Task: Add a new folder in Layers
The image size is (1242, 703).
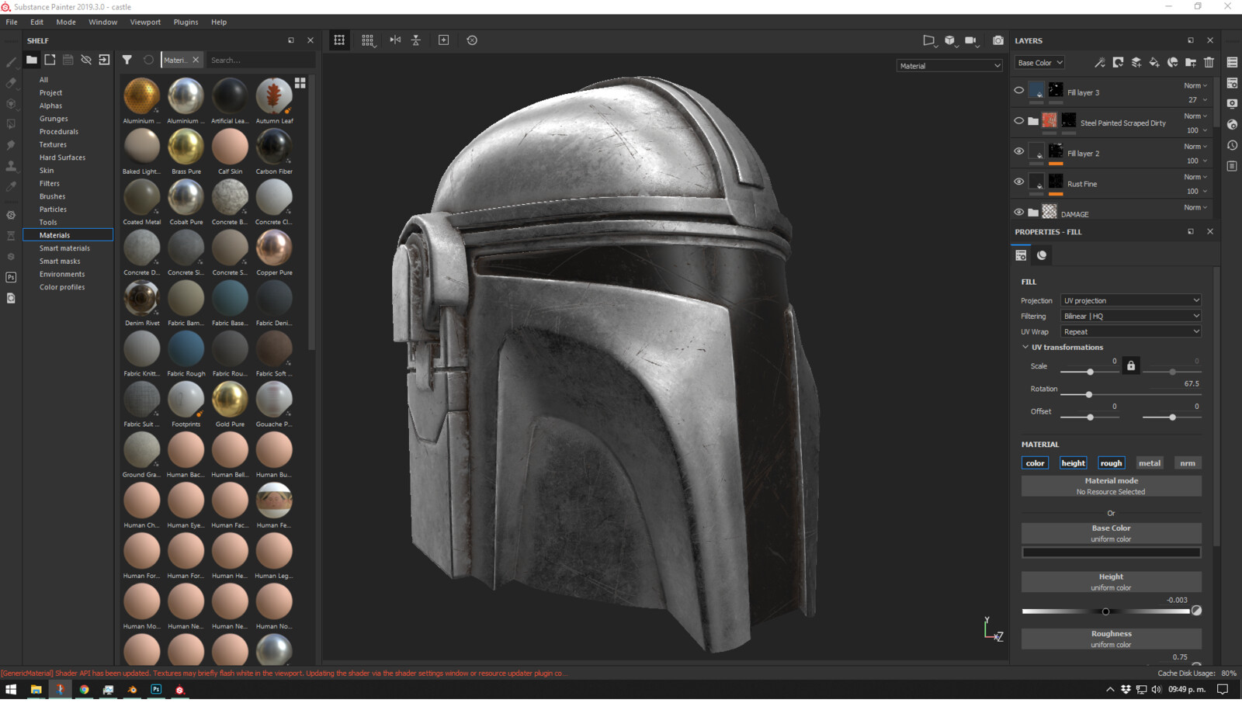Action: click(x=1191, y=63)
